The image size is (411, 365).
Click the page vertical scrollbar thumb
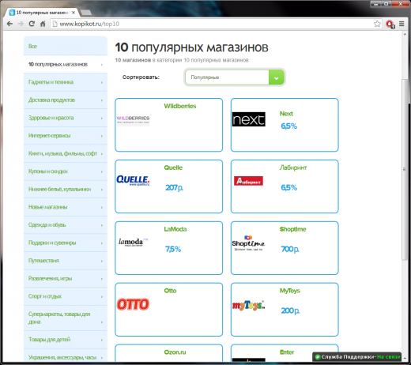[x=405, y=170]
